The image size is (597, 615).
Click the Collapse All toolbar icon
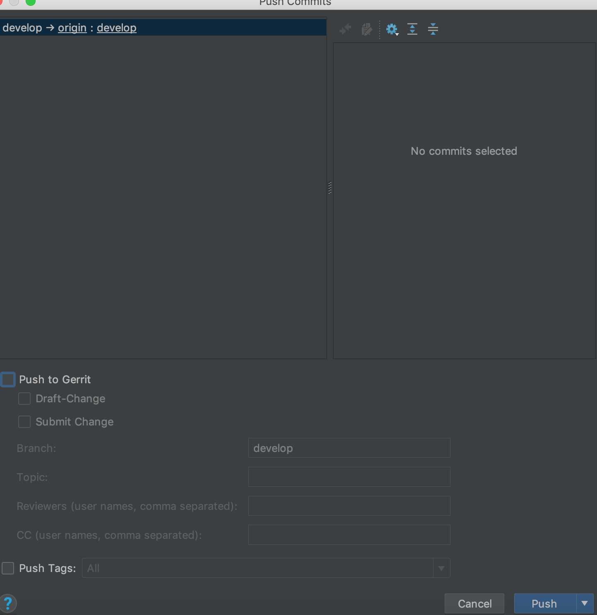coord(433,29)
